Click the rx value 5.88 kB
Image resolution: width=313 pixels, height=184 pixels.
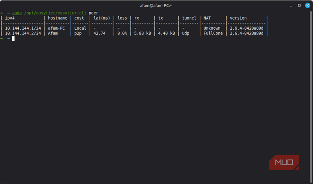pyautogui.click(x=143, y=33)
